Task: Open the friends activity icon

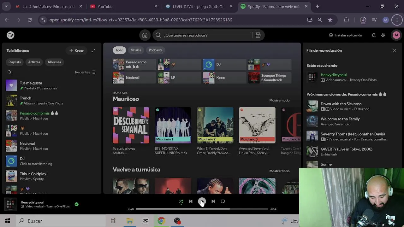Action: 383,35
